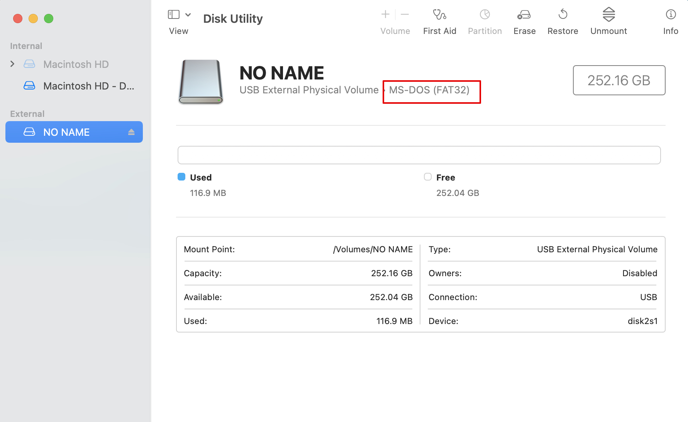Image resolution: width=688 pixels, height=422 pixels.
Task: Click the large external drive image
Action: [201, 82]
